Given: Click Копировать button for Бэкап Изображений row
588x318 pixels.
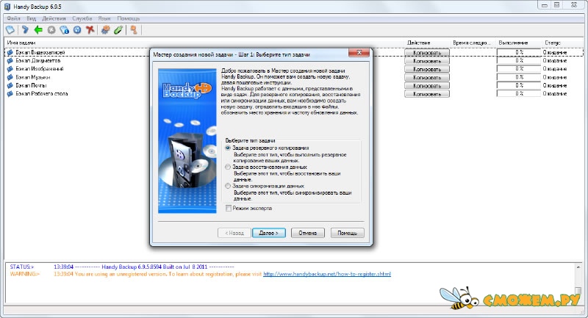Looking at the screenshot, I should pyautogui.click(x=427, y=69).
